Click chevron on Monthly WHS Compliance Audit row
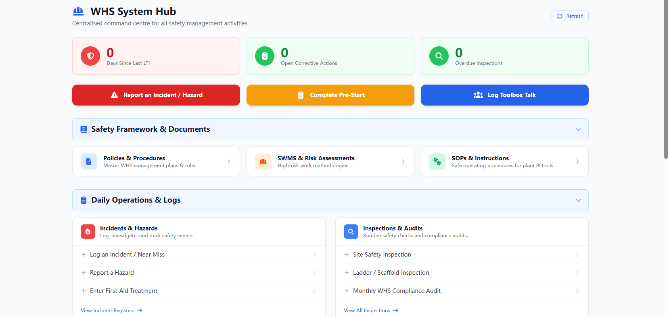The image size is (669, 317). pos(577,291)
